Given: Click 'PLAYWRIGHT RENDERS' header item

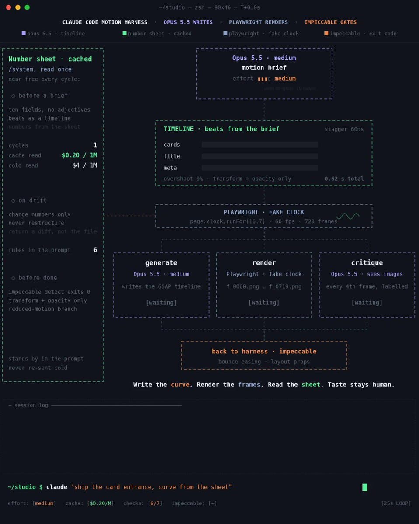Looking at the screenshot, I should (259, 22).
